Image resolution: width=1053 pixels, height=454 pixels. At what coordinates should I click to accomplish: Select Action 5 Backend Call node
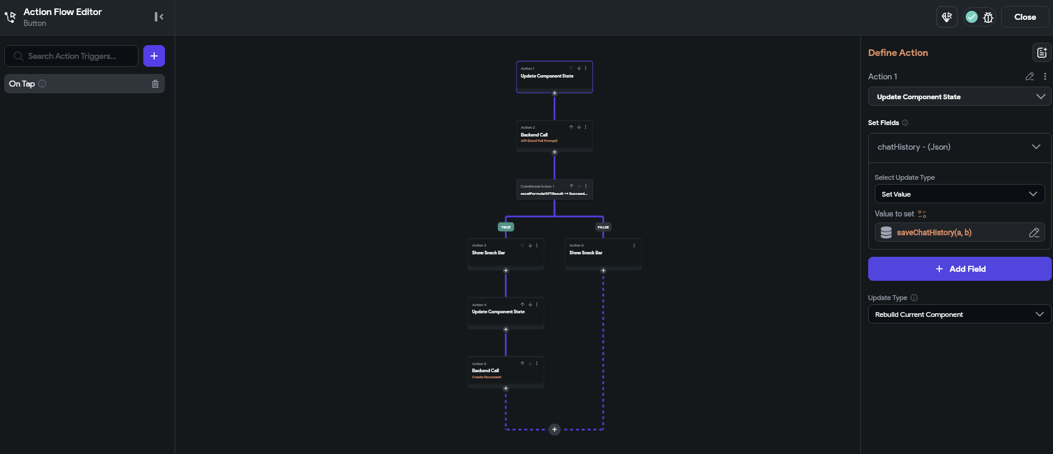[506, 372]
